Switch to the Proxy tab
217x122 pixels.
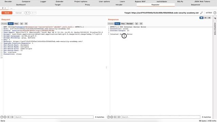click(87, 5)
